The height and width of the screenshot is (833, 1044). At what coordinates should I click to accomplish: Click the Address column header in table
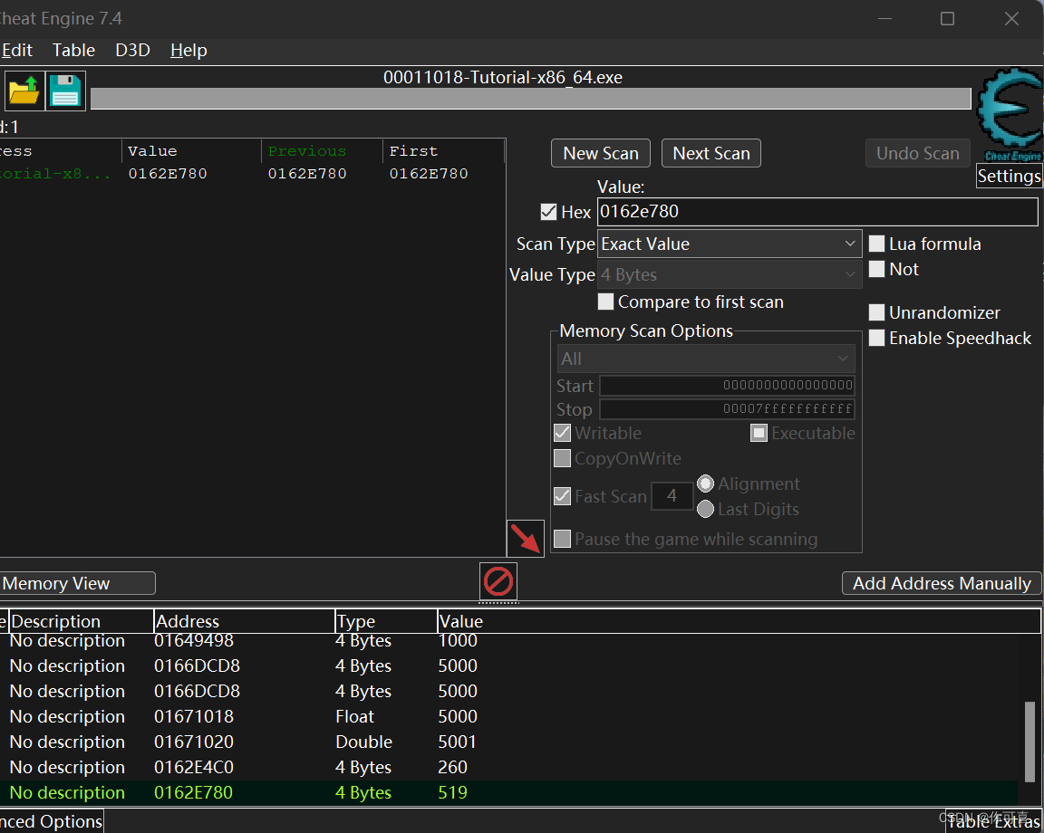(245, 621)
